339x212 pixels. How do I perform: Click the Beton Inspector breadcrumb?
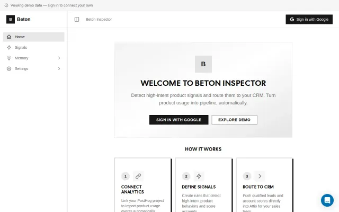(99, 19)
